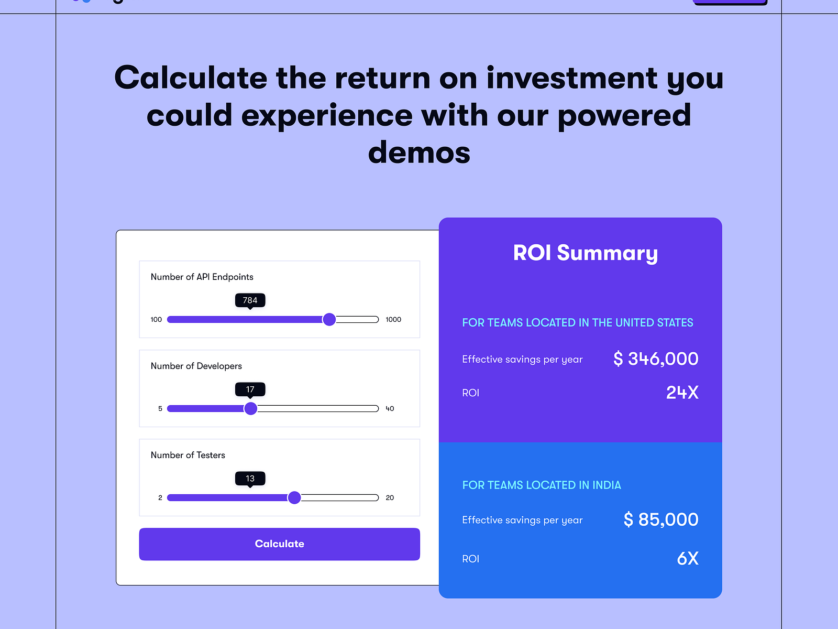838x629 pixels.
Task: Click the $ 346,000 savings value
Action: [656, 359]
